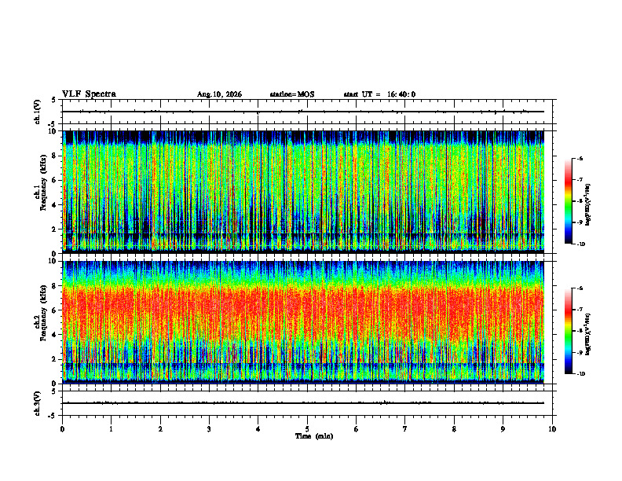The height and width of the screenshot is (481, 622).
Task: Click the ch.1 spectrogram color scale bar
Action: pyautogui.click(x=568, y=201)
